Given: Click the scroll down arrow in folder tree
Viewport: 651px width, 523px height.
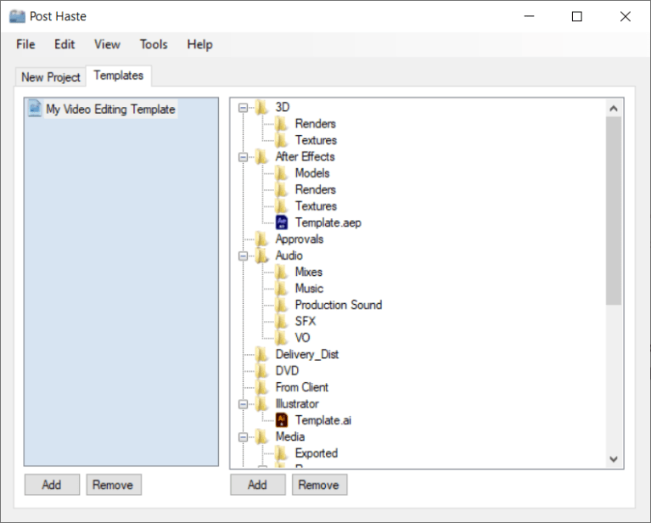Looking at the screenshot, I should coord(614,458).
